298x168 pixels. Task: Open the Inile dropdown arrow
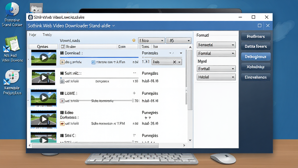pyautogui.click(x=179, y=62)
